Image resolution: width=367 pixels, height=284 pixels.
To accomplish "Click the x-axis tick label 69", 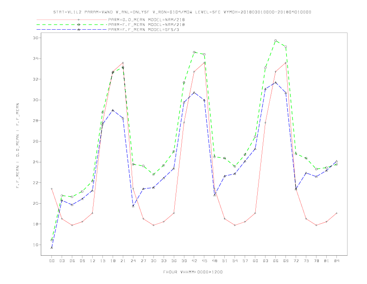I will pos(286,261).
